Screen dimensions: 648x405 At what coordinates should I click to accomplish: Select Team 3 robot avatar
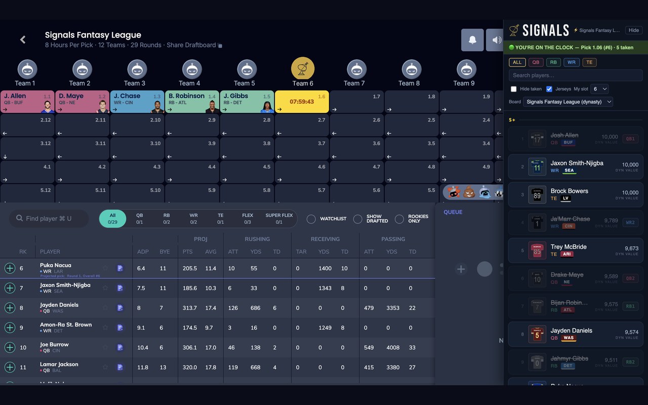[x=137, y=69]
